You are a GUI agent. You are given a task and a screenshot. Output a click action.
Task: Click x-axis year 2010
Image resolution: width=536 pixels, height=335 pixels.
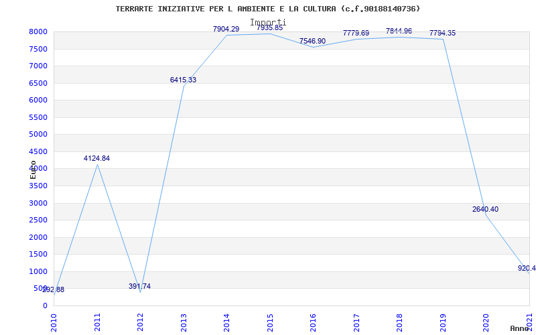(x=54, y=323)
